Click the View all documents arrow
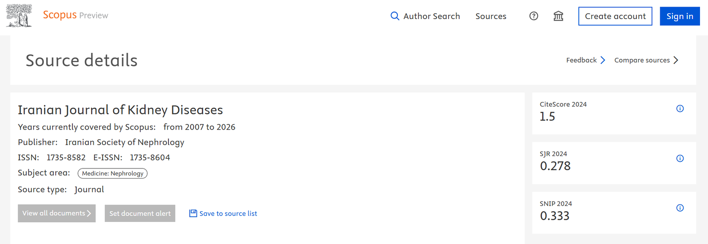Screen dimensions: 708x244 (x=89, y=213)
